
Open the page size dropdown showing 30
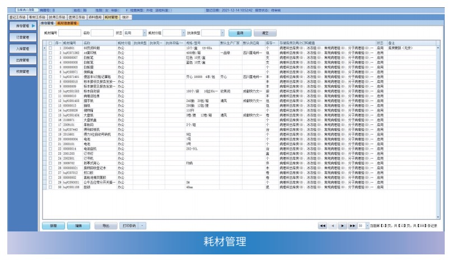pyautogui.click(x=367, y=226)
